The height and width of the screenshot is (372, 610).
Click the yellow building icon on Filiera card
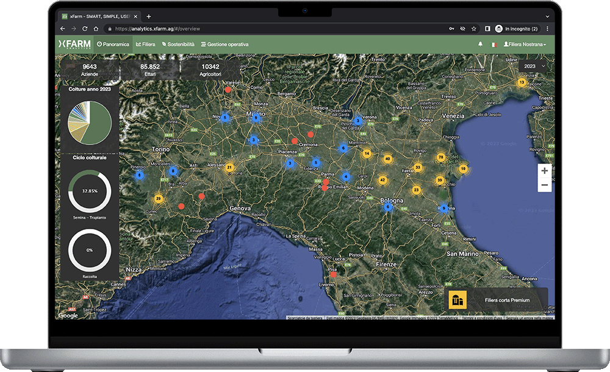coord(457,300)
